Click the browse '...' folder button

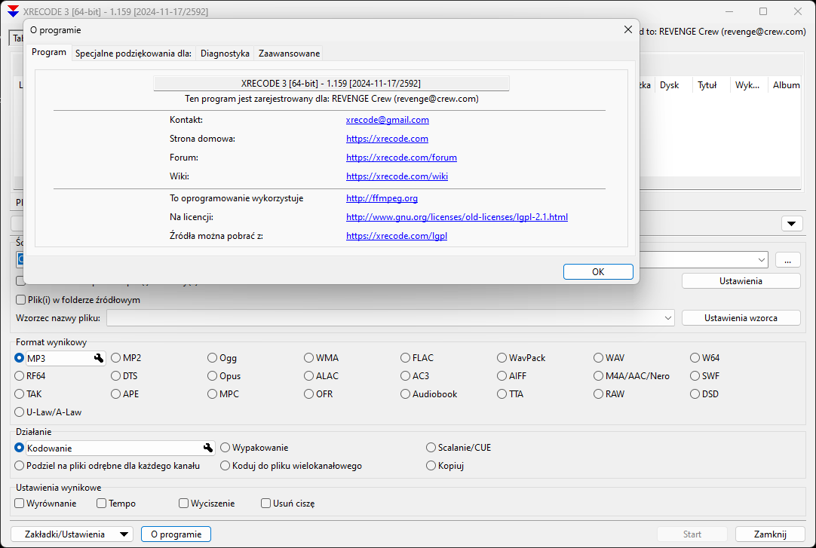tap(788, 259)
